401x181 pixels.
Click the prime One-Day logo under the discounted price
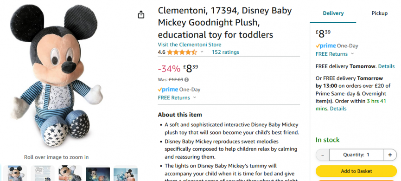[x=179, y=90]
